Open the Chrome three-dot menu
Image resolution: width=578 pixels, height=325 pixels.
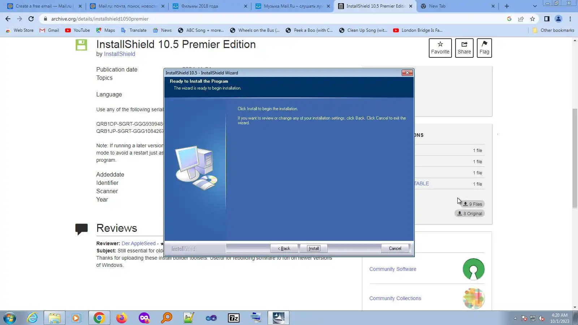(x=570, y=19)
